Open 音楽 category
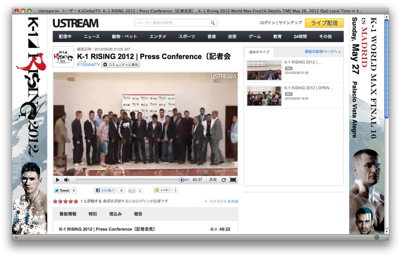The image size is (401, 257). 212,36
